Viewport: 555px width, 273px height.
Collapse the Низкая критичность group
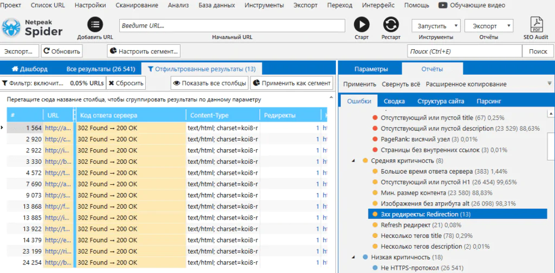[x=353, y=257]
